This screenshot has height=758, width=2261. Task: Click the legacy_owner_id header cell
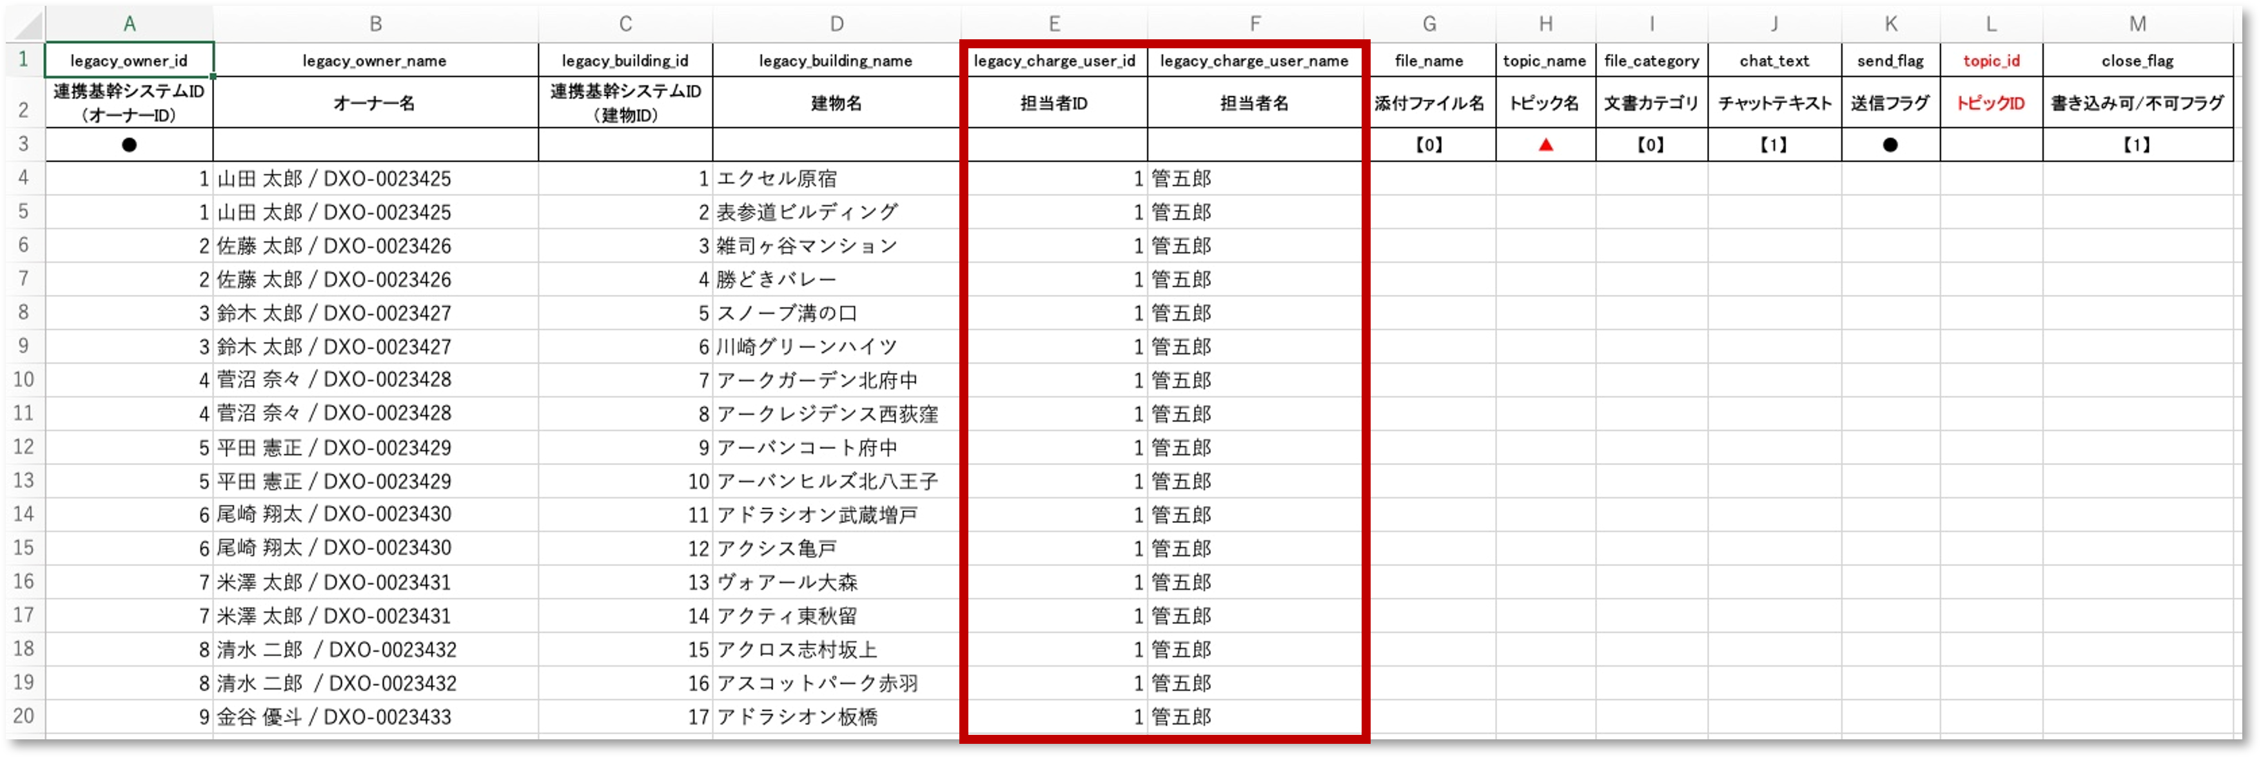(x=128, y=60)
